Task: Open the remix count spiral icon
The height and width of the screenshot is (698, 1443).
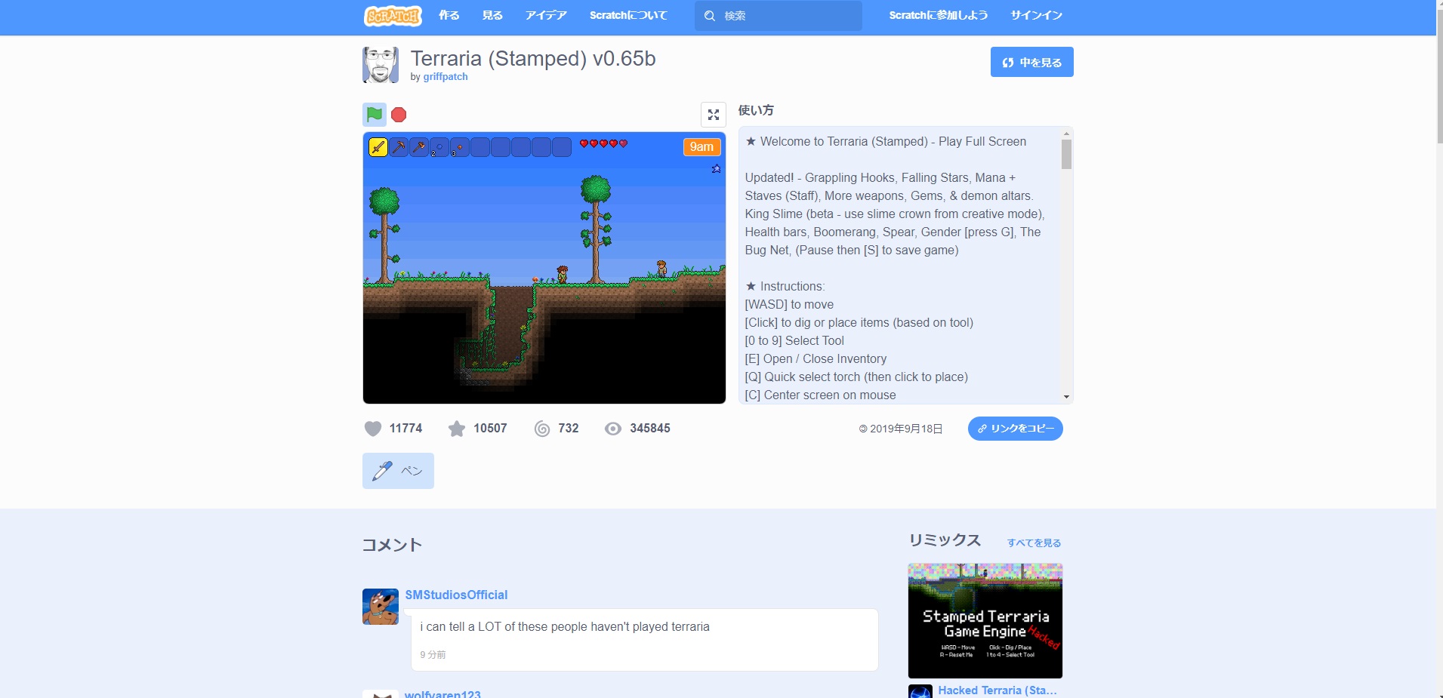Action: 542,429
